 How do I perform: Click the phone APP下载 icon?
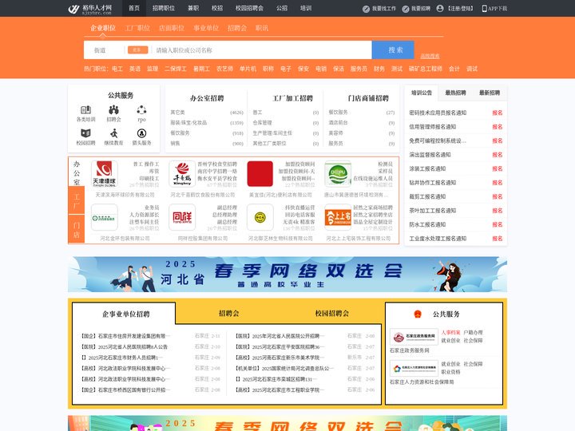click(484, 9)
